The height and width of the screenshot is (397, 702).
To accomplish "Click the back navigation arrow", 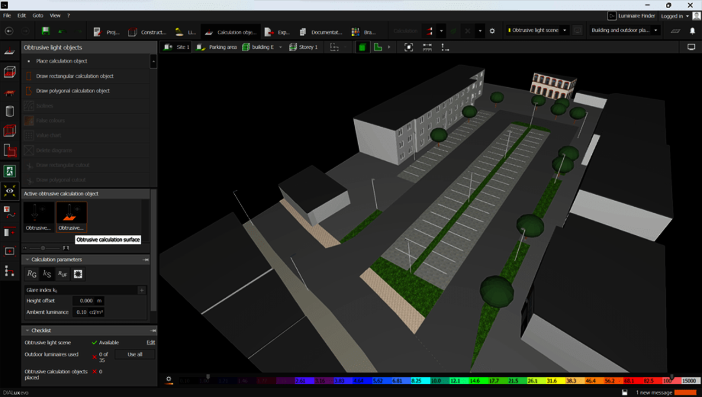I will [x=9, y=31].
